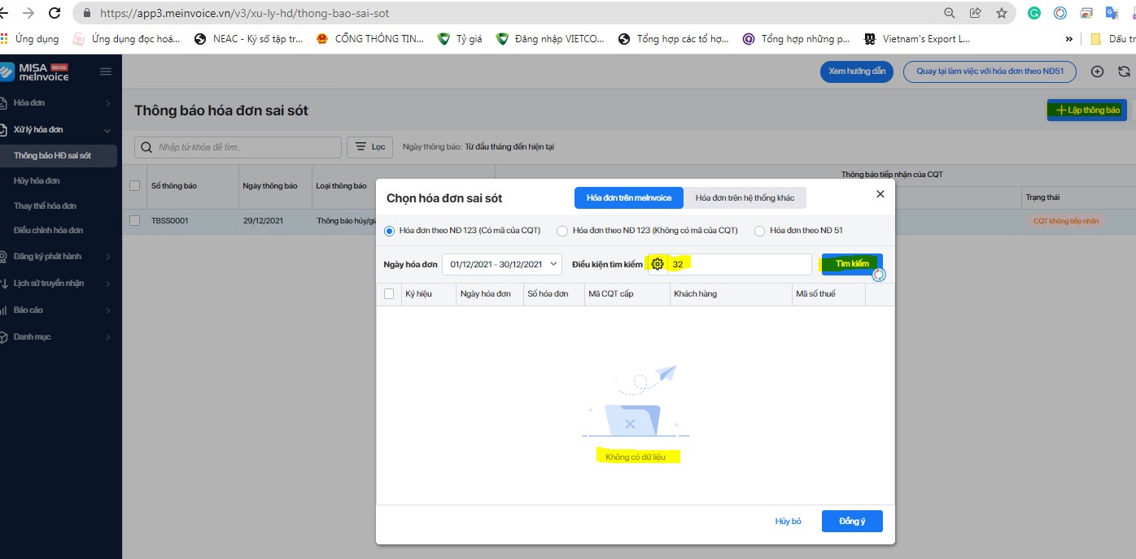Click the 29/12/2021 date cell
This screenshot has height=559, width=1136.
click(275, 220)
